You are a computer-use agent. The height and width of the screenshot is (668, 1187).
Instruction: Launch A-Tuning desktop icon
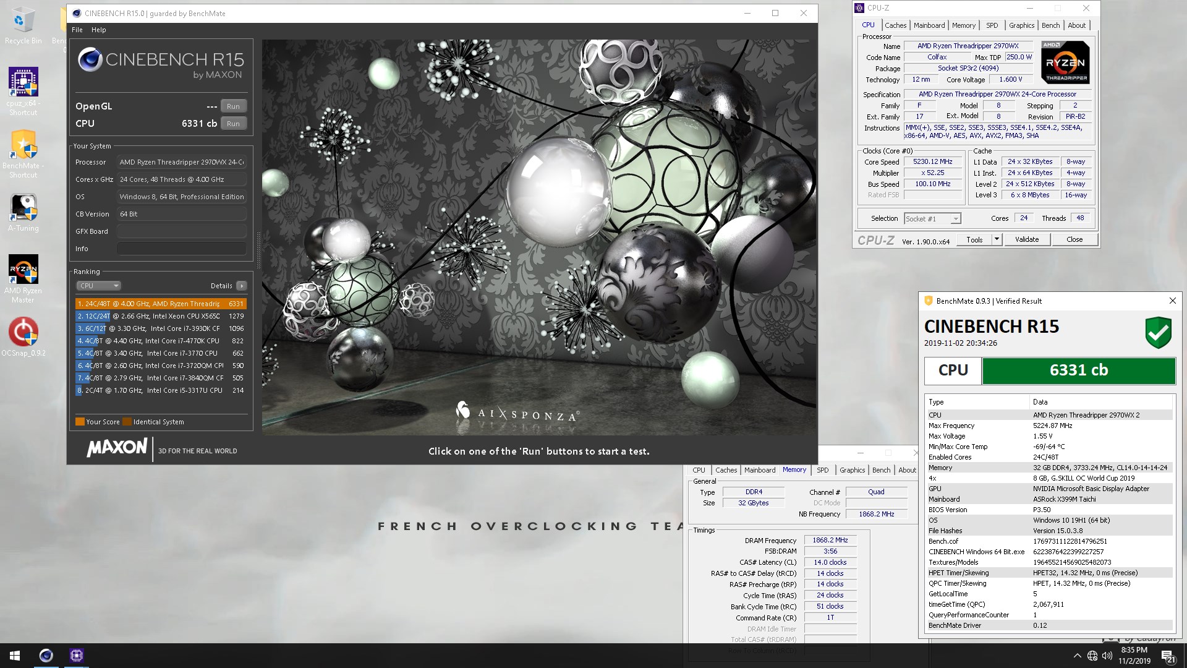click(23, 213)
